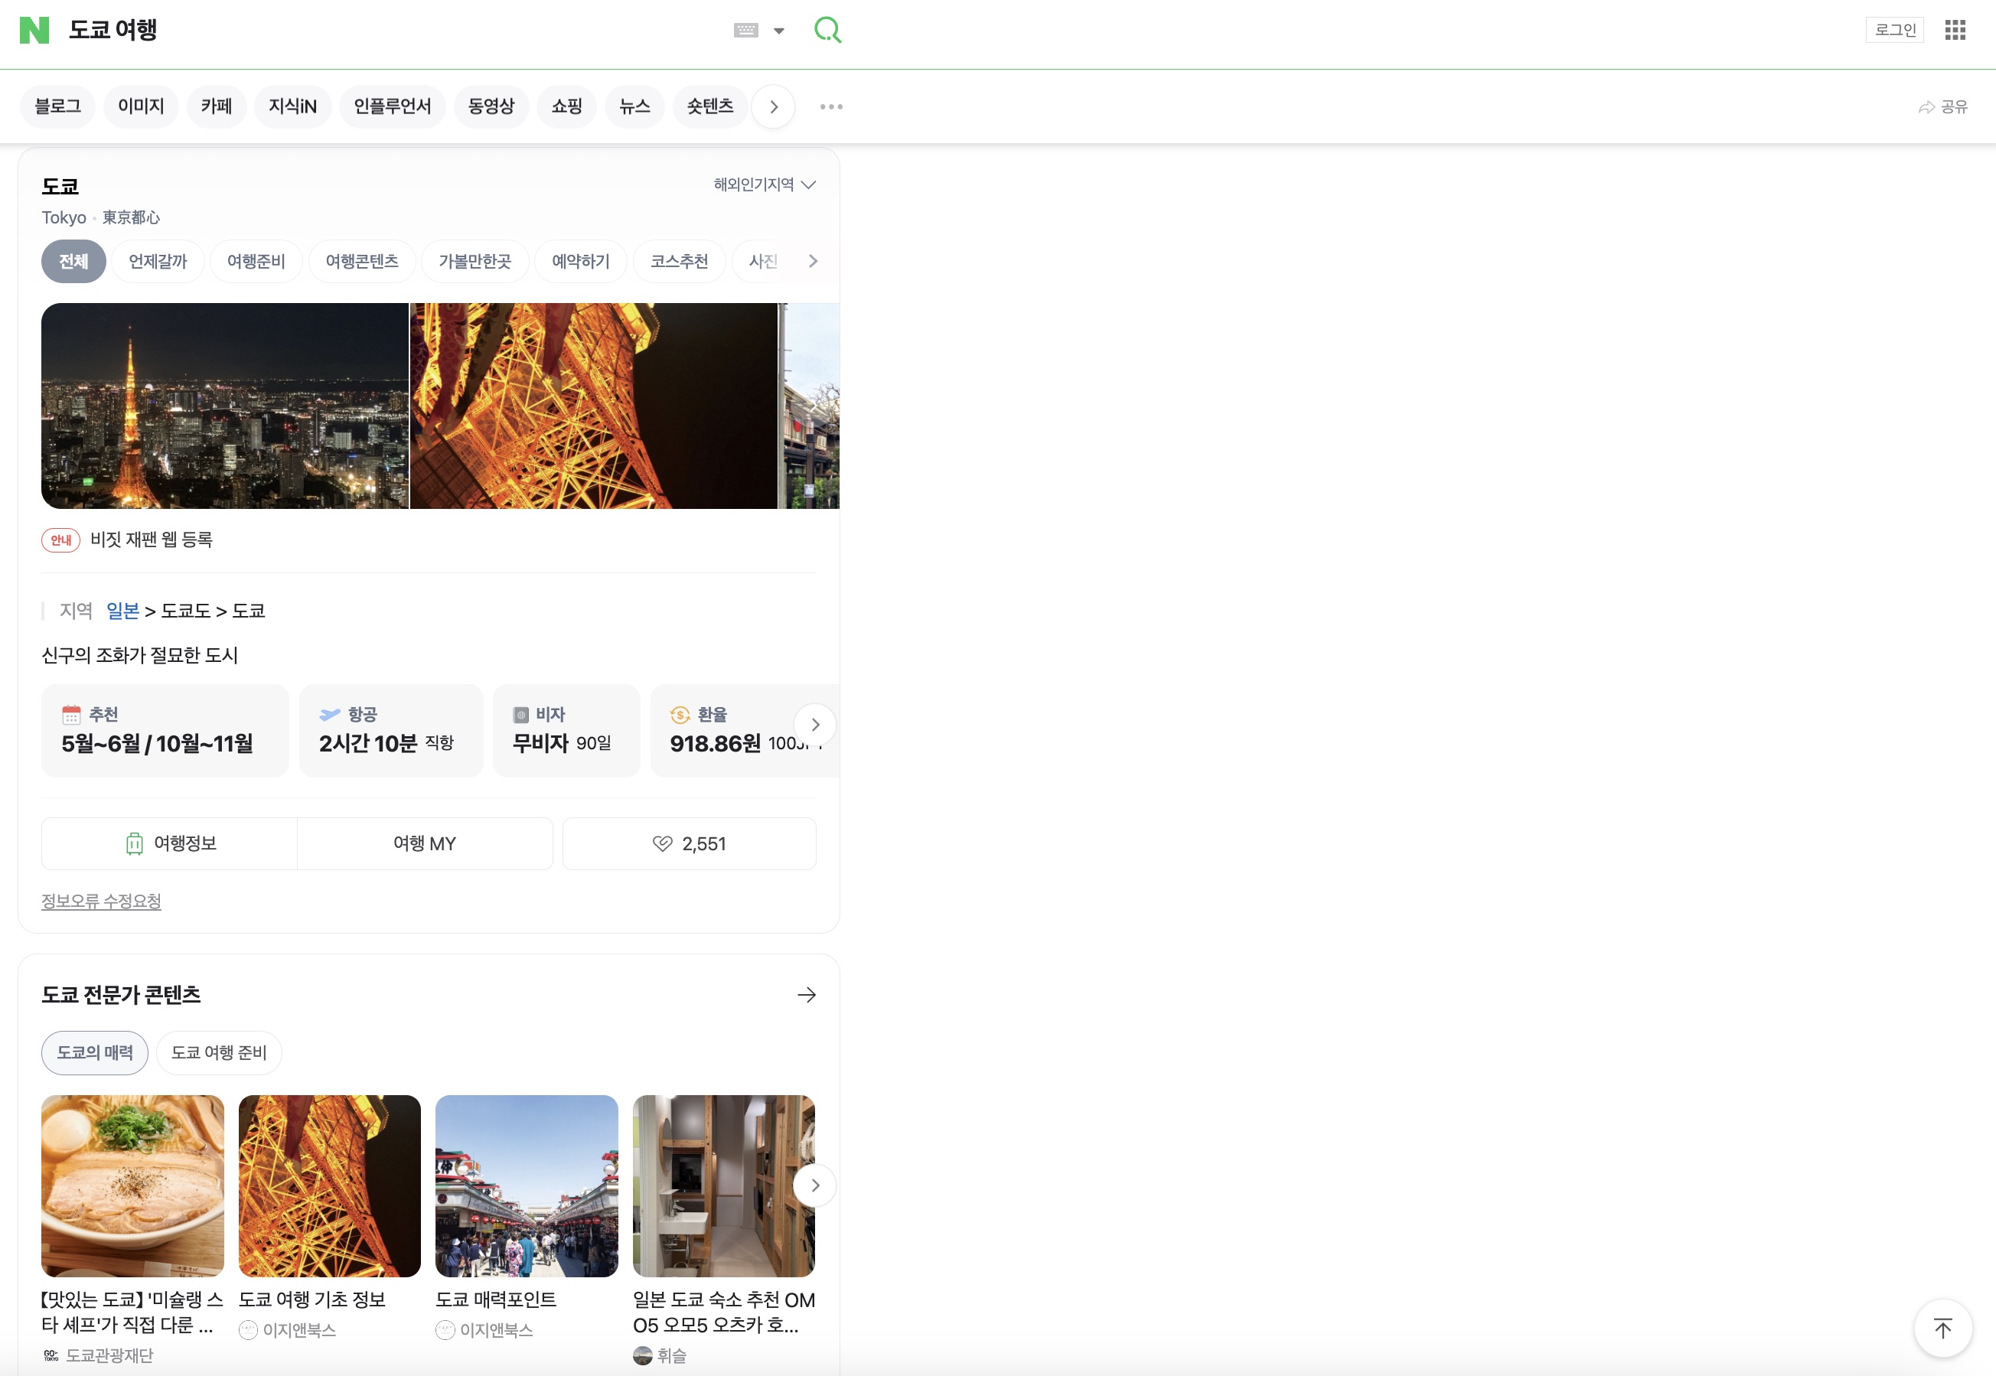Screen dimensions: 1996x1376
Task: Open 여행정보 with the suitcase icon
Action: pyautogui.click(x=169, y=843)
